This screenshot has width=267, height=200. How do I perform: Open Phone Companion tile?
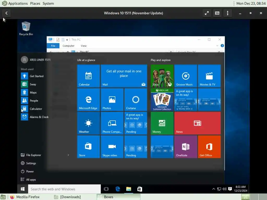[x=112, y=123]
